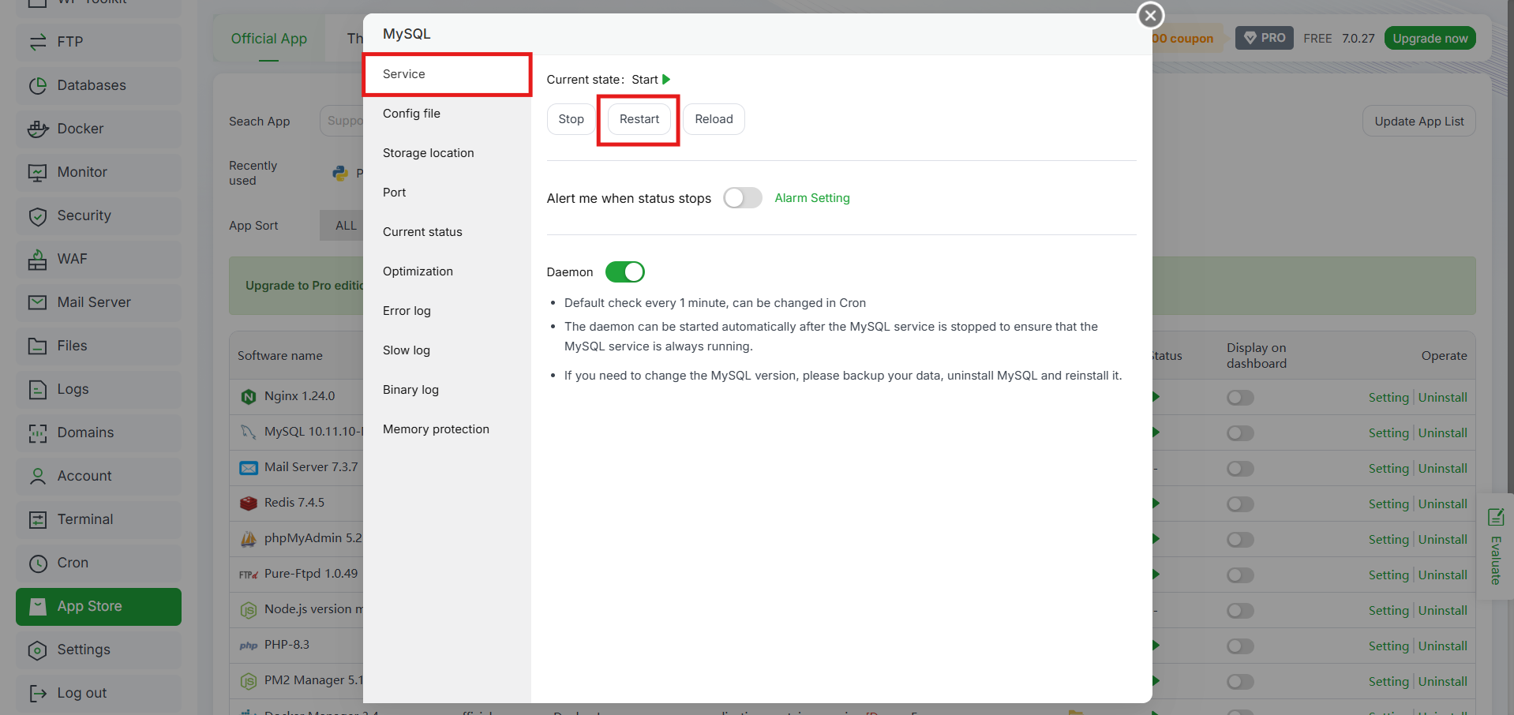Toggle Alert me when status stops
The image size is (1514, 715).
743,198
